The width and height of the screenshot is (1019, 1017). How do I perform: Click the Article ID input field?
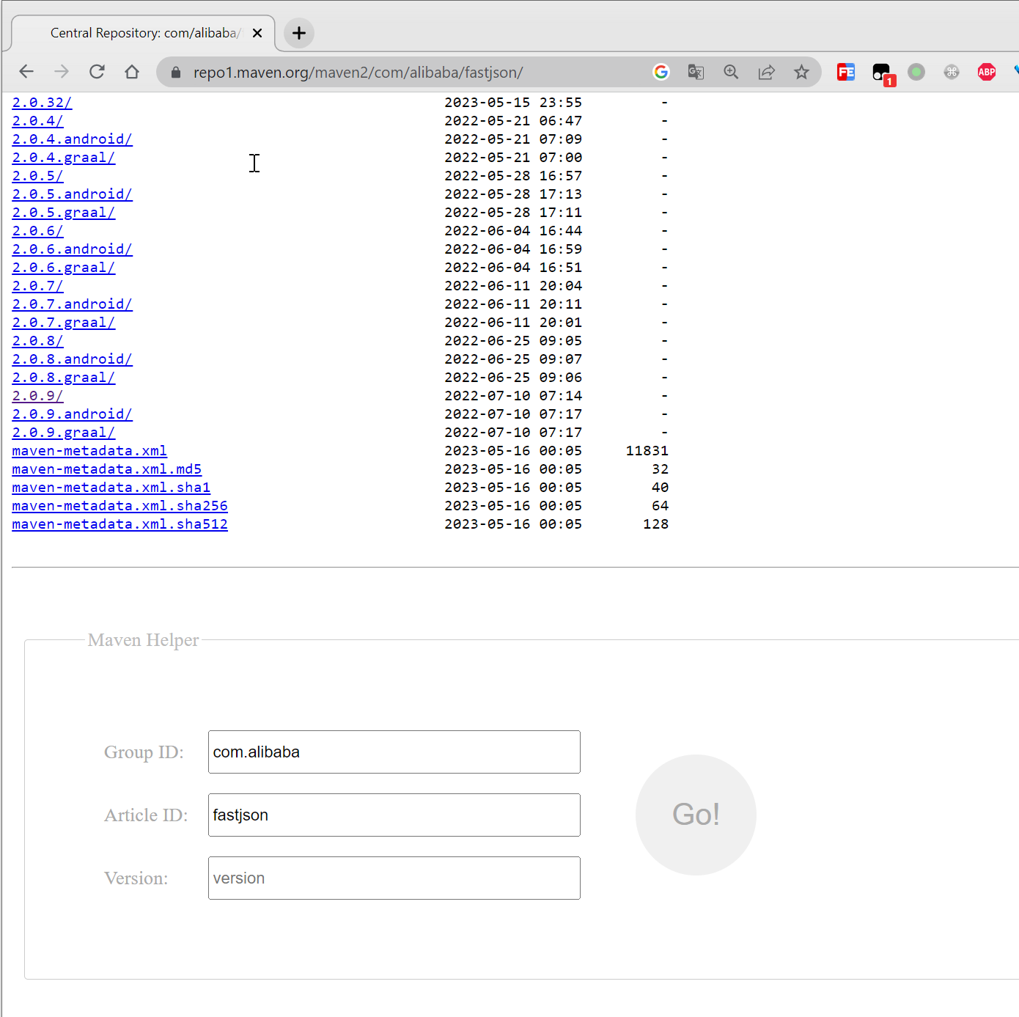(x=394, y=815)
